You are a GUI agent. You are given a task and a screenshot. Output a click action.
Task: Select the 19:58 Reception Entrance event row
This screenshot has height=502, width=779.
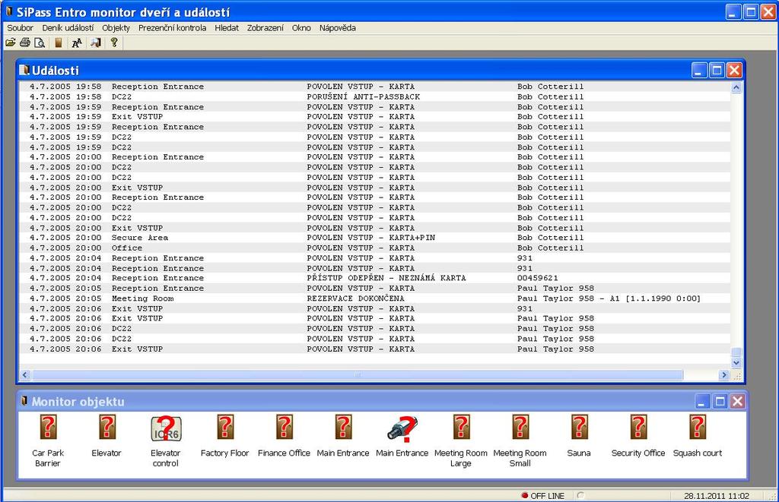[x=375, y=87]
